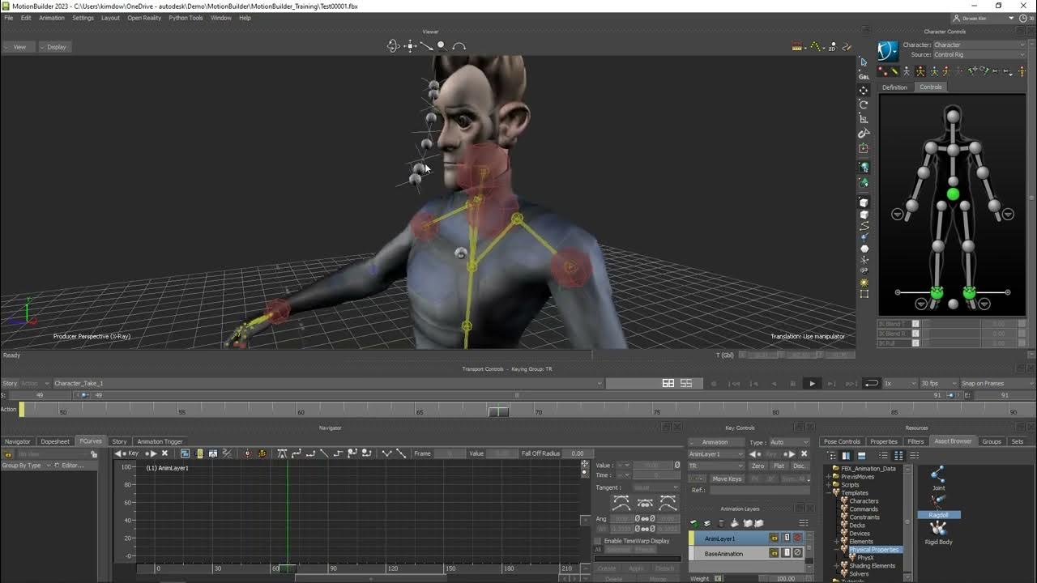Toggle the IK Blend T checkbox

915,324
